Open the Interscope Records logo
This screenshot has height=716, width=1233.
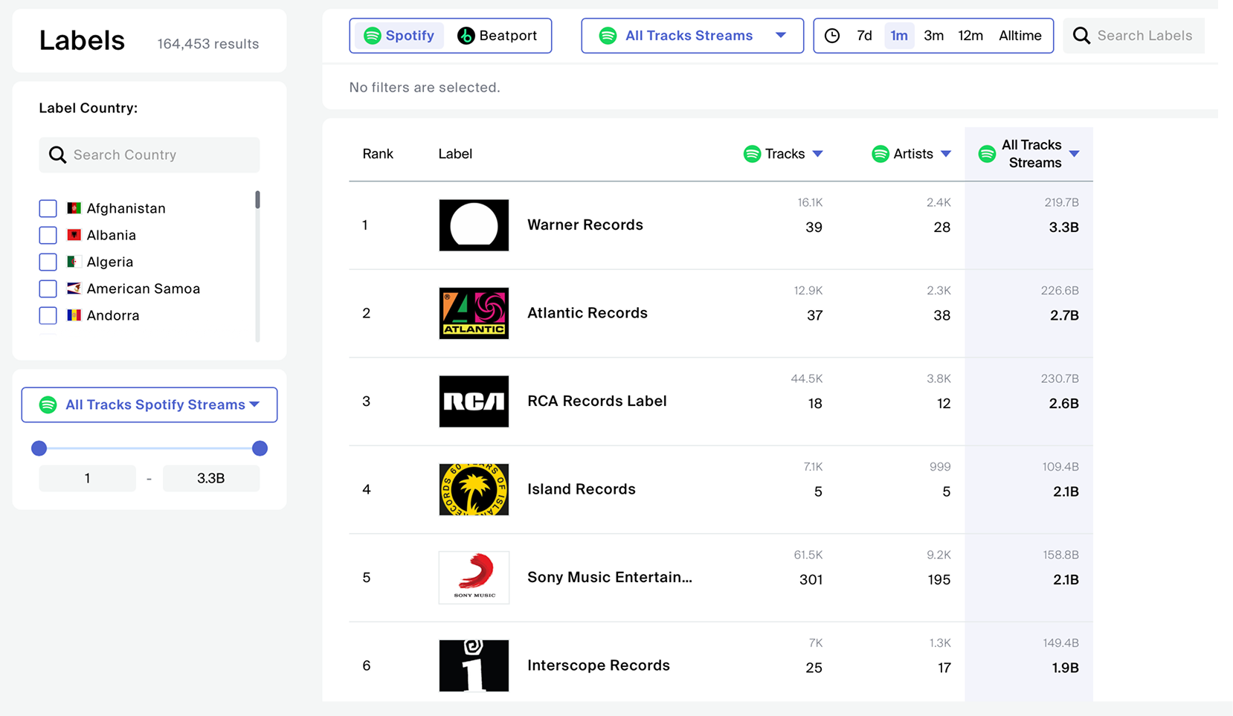(474, 665)
